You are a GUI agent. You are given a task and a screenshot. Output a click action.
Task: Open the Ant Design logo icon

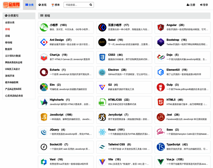point(44,42)
